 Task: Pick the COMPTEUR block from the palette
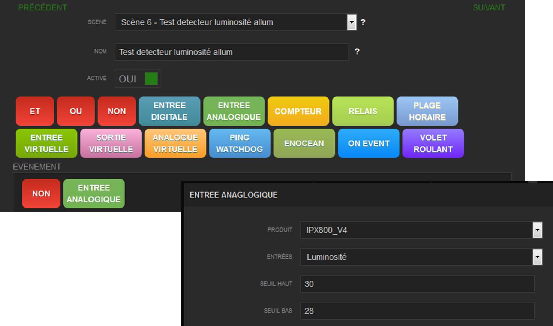click(x=298, y=111)
